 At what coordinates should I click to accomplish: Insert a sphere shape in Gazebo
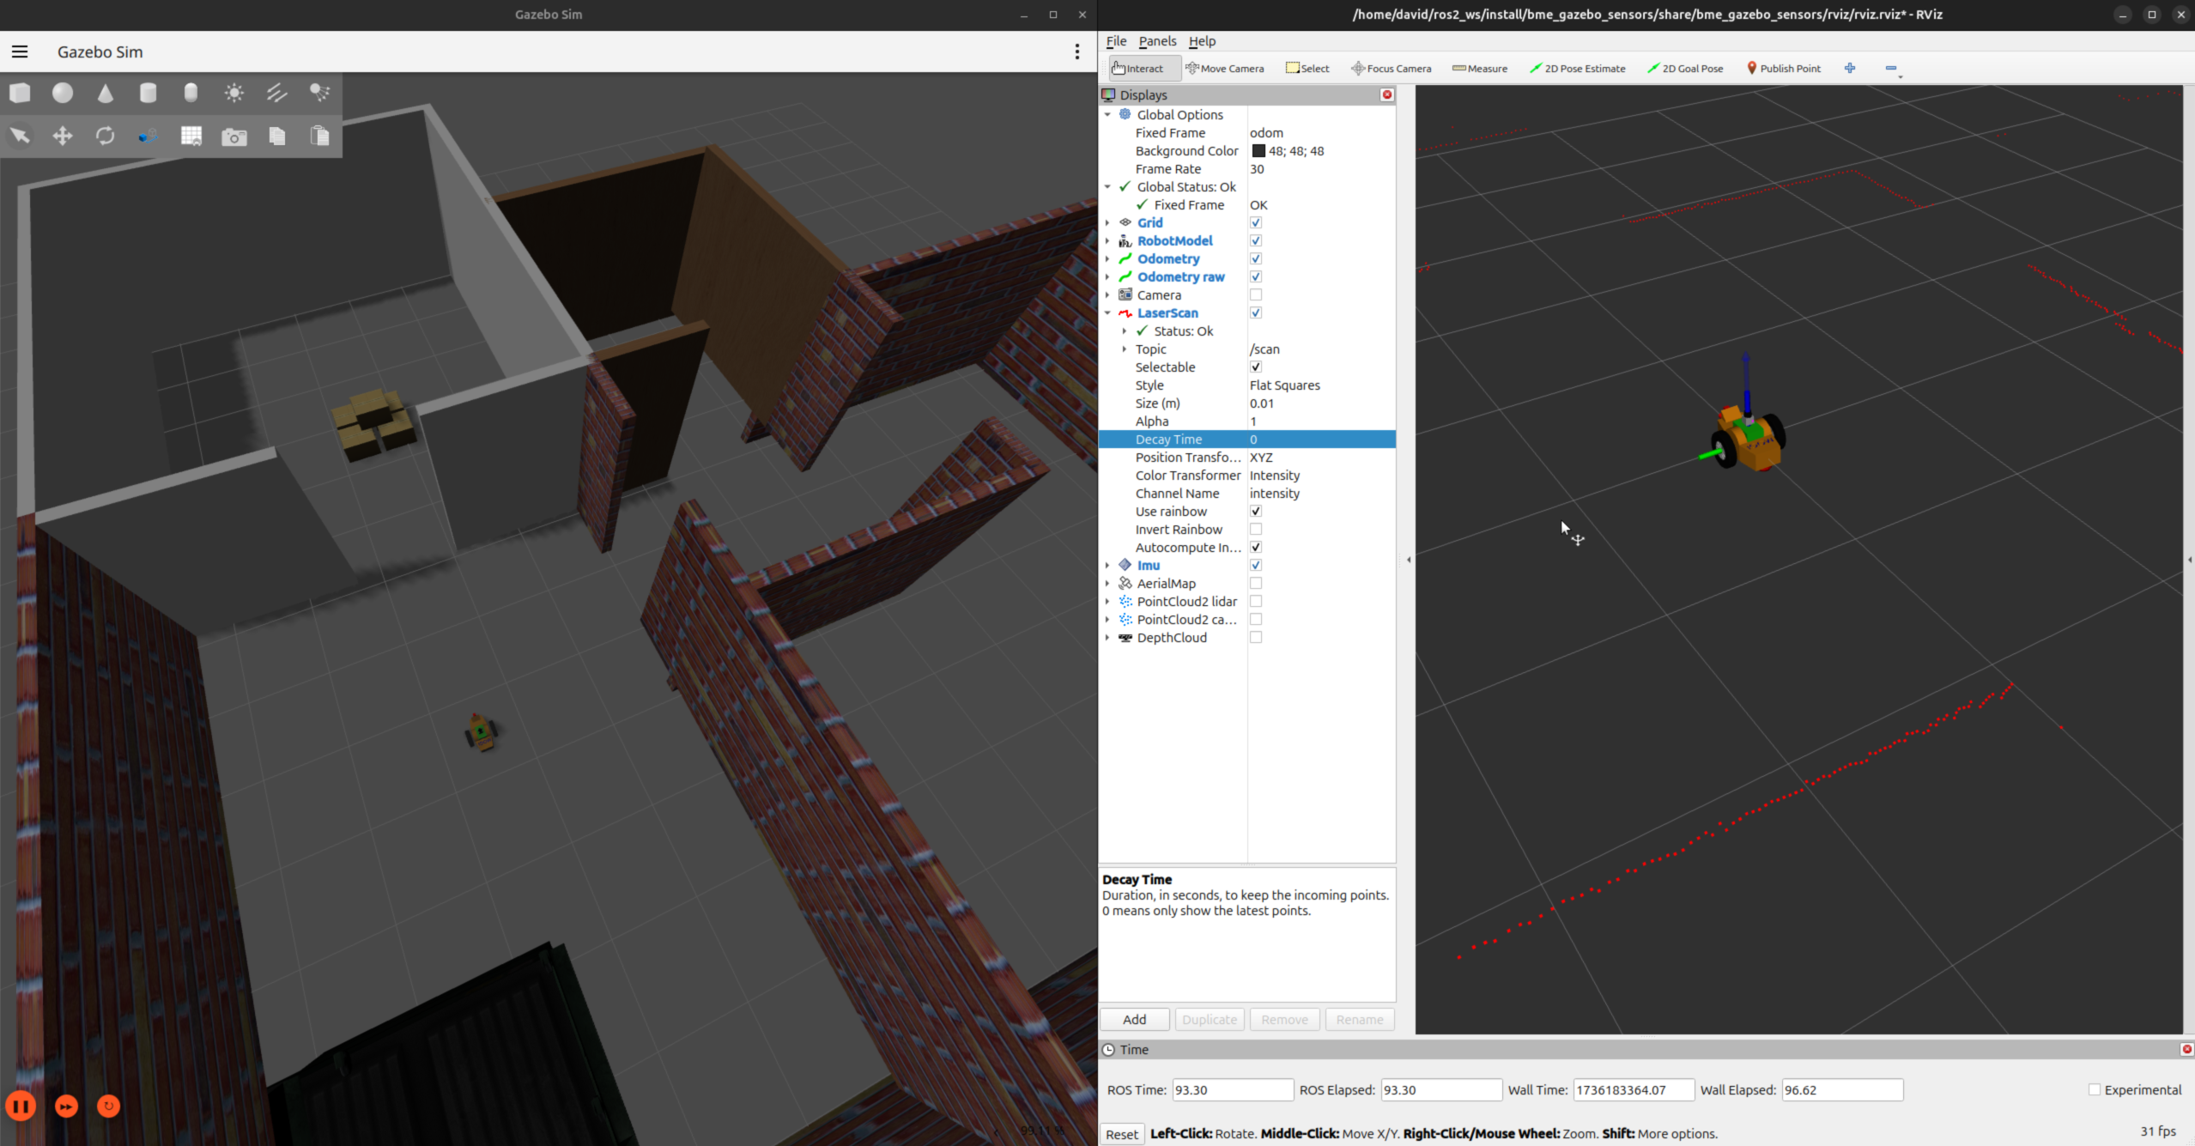63,93
